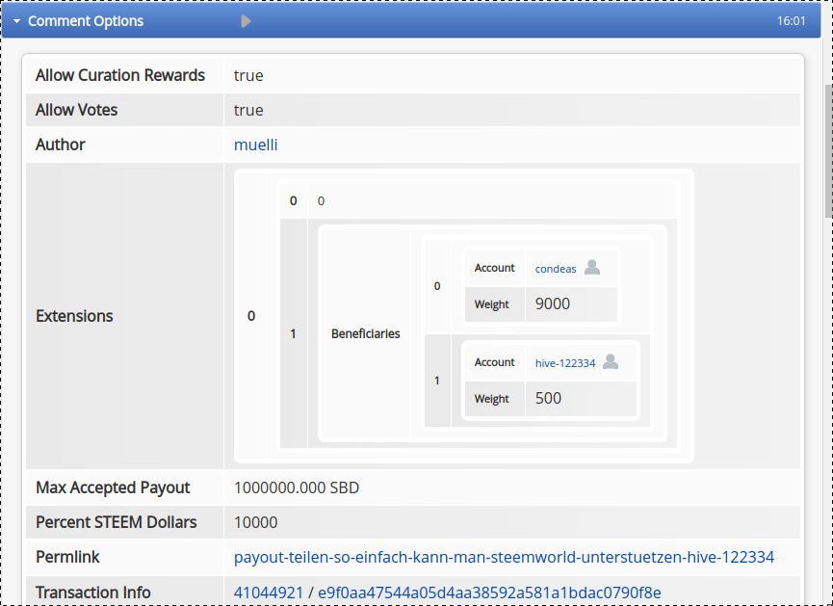Click the Comment Options header title
Image resolution: width=833 pixels, height=606 pixels.
86,21
